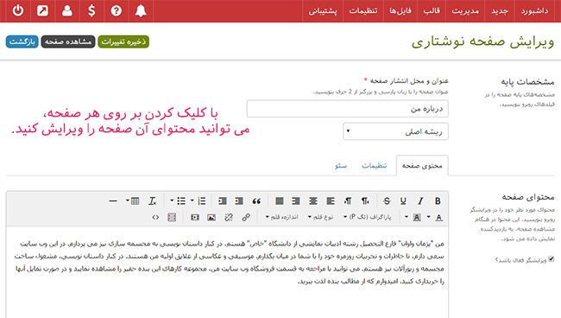Open text color dropdown arrow
This screenshot has width=561, height=318.
pyautogui.click(x=429, y=217)
